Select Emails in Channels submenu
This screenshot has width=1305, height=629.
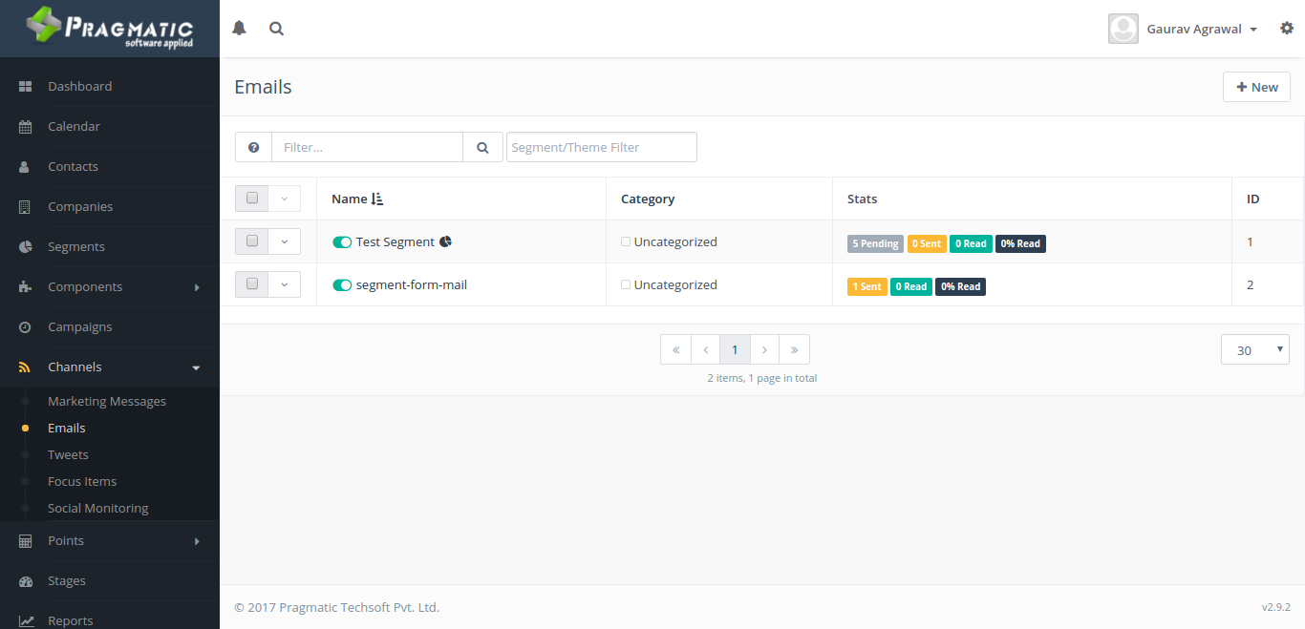coord(67,428)
